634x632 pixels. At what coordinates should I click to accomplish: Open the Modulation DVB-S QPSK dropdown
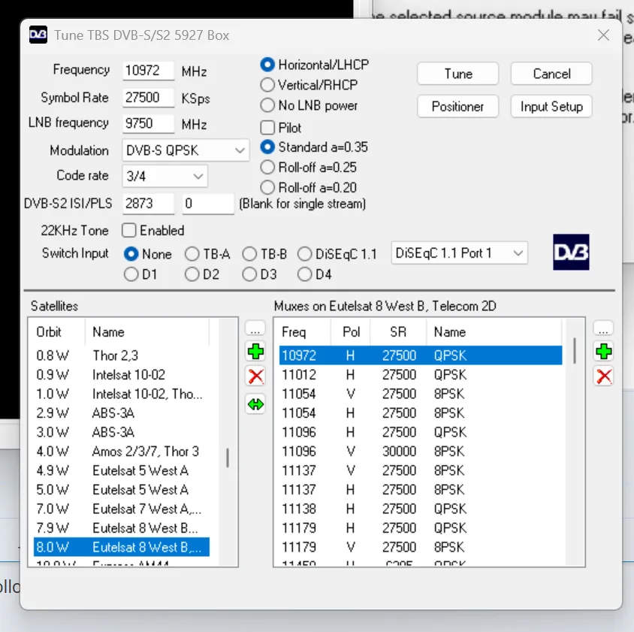point(186,150)
